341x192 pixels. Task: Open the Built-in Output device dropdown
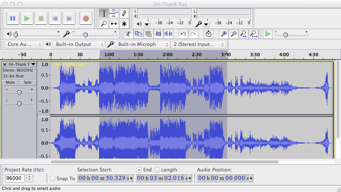tap(79, 44)
